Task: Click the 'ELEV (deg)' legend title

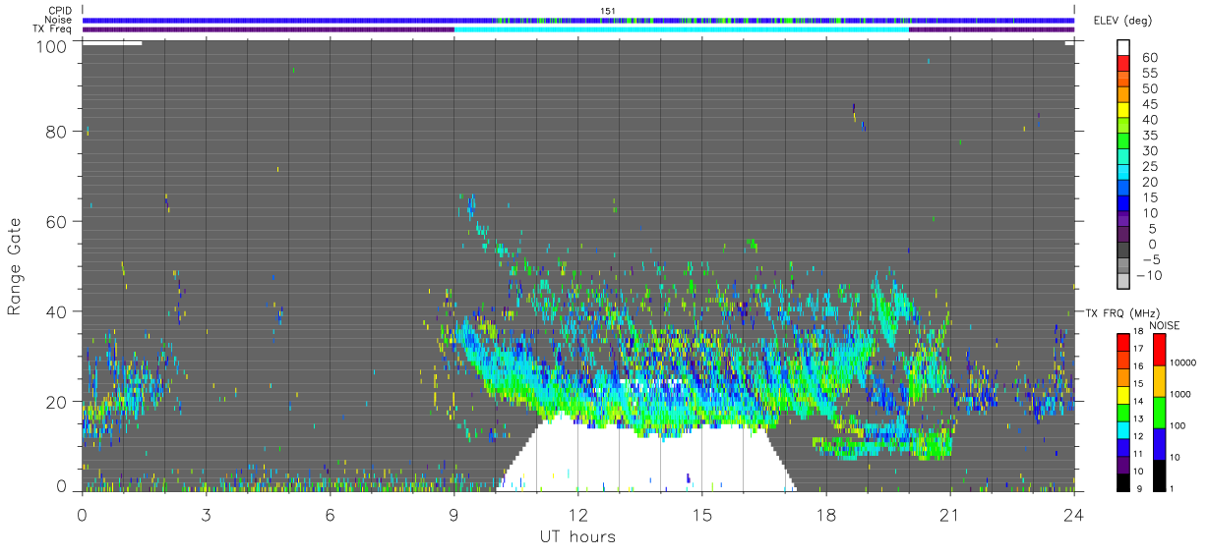Action: (1122, 20)
